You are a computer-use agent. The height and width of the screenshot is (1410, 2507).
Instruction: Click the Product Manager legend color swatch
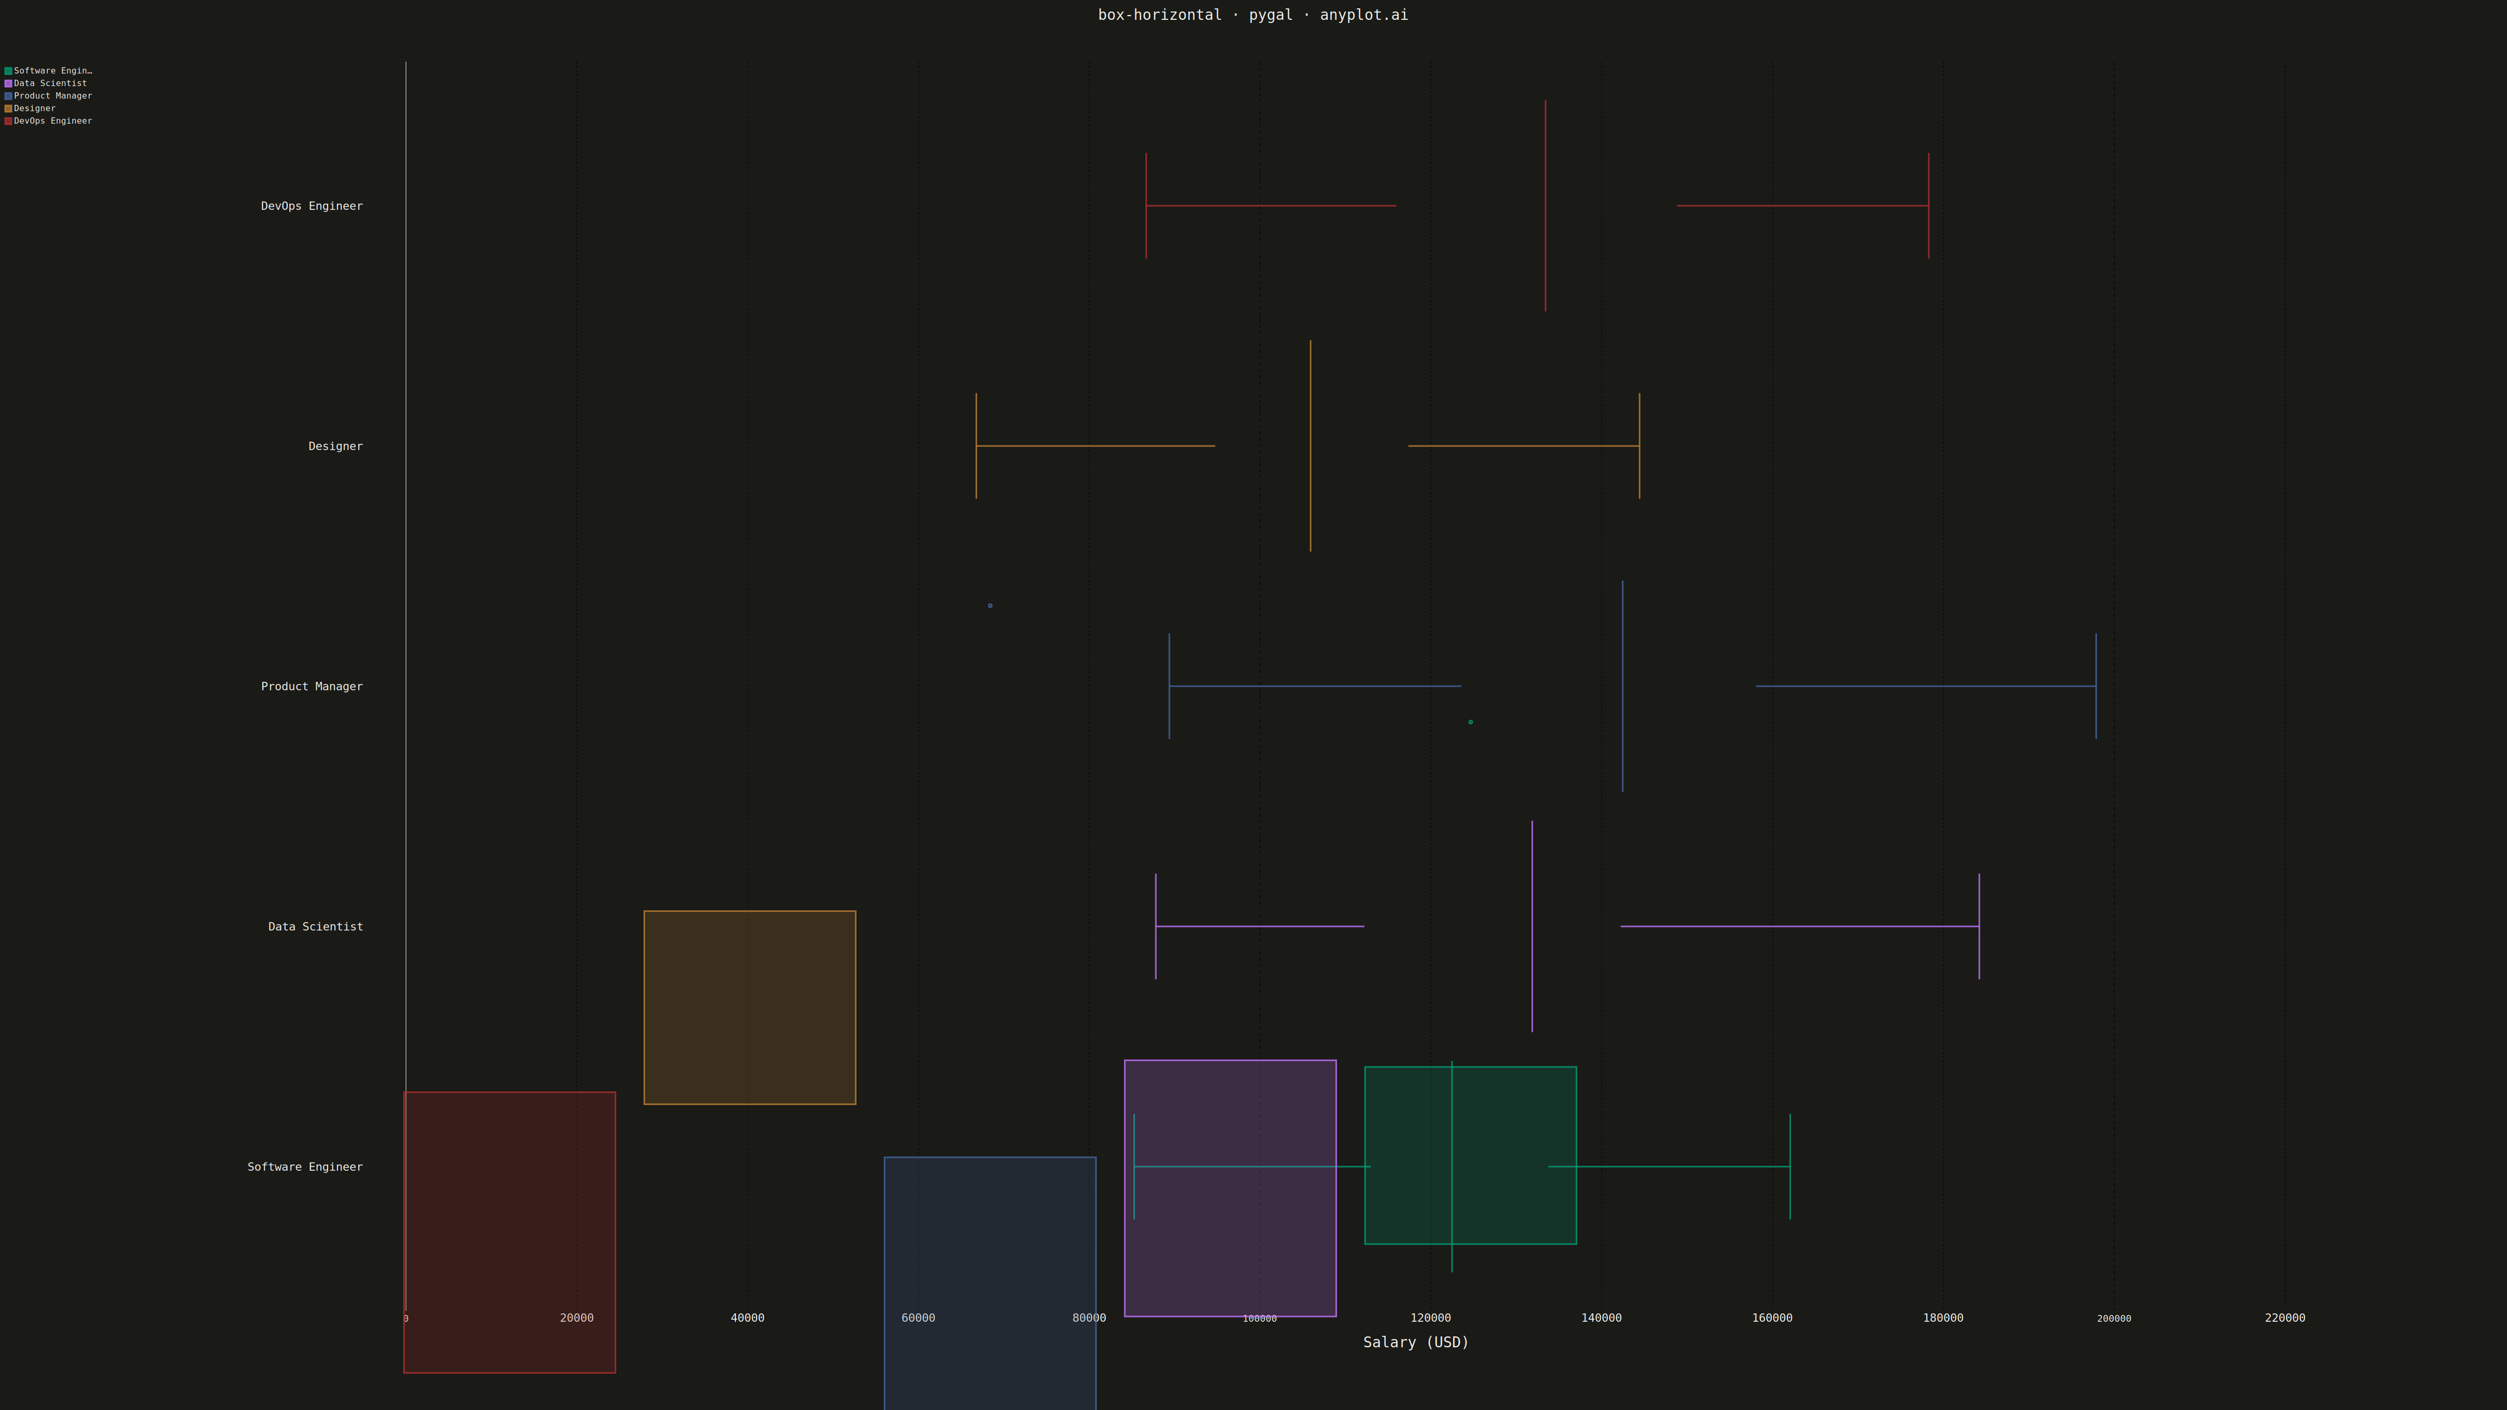[x=8, y=96]
